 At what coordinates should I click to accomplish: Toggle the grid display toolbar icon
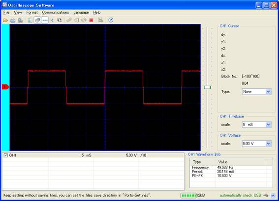pos(37,20)
